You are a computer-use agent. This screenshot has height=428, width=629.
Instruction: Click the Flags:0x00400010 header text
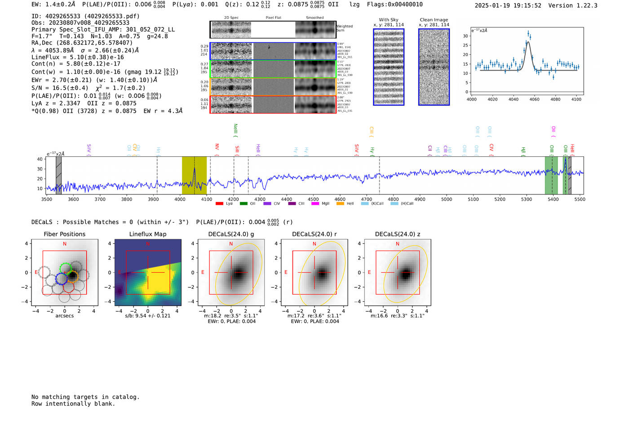point(394,4)
